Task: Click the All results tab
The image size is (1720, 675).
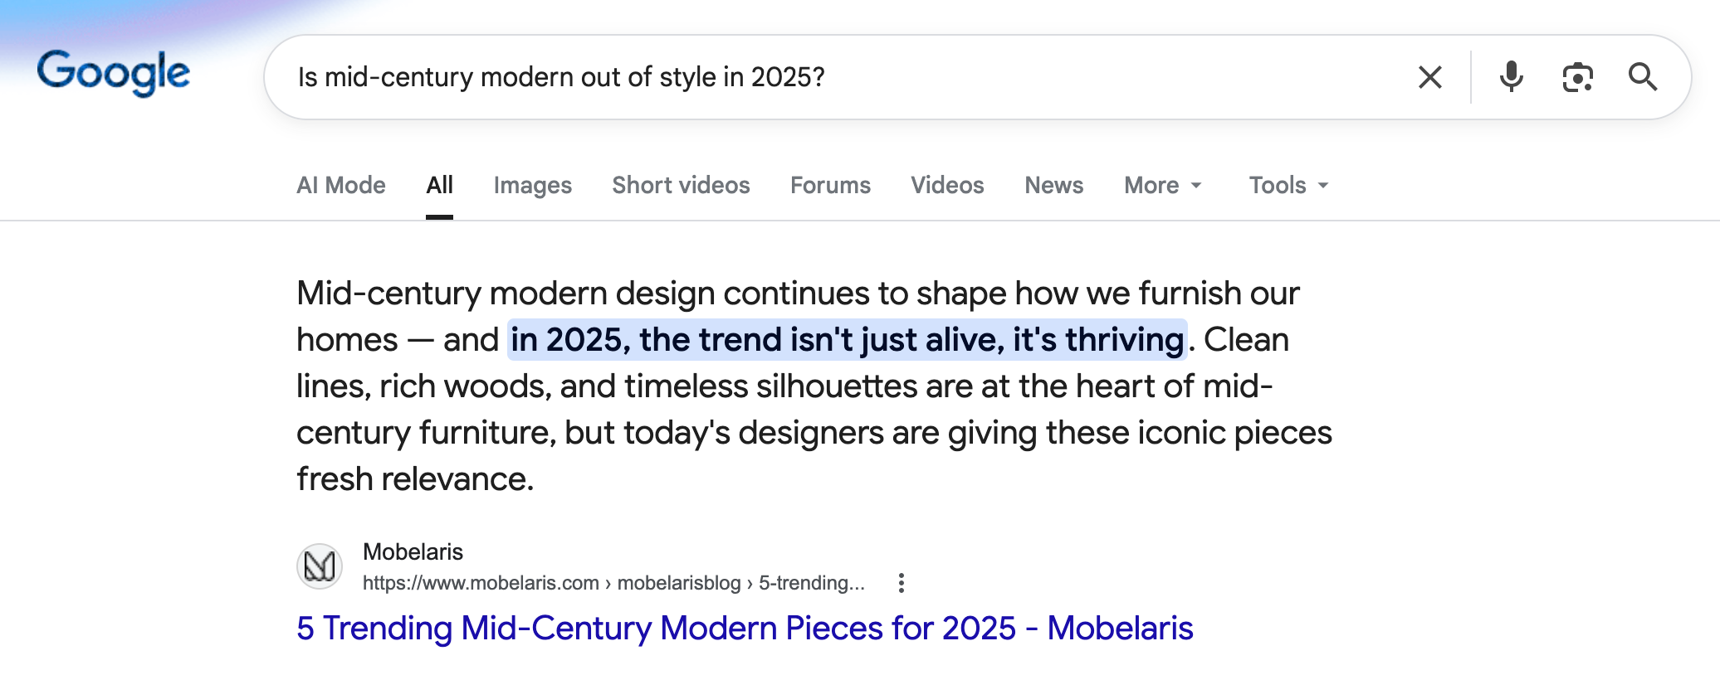Action: click(x=439, y=185)
